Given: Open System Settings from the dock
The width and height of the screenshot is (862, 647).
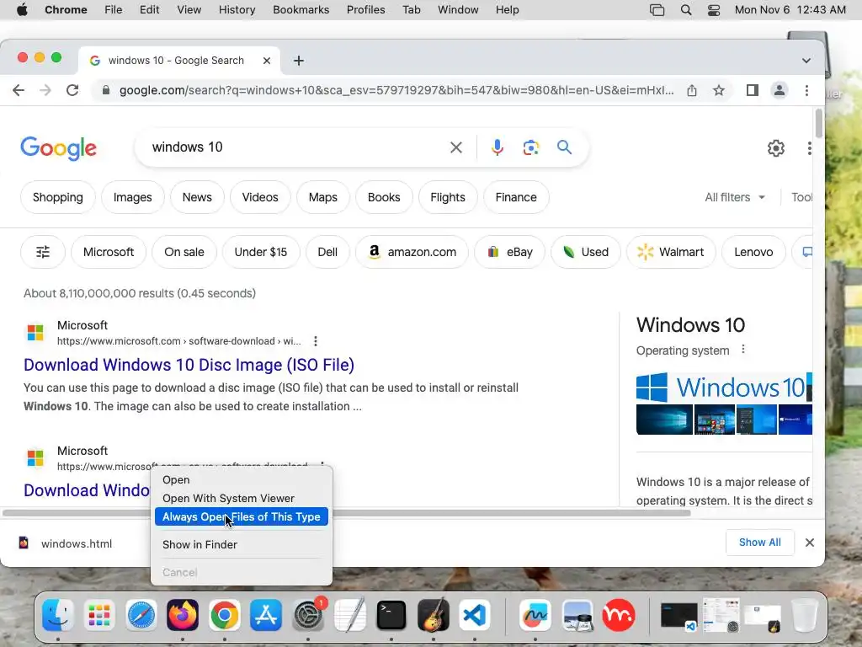Looking at the screenshot, I should coord(308,614).
